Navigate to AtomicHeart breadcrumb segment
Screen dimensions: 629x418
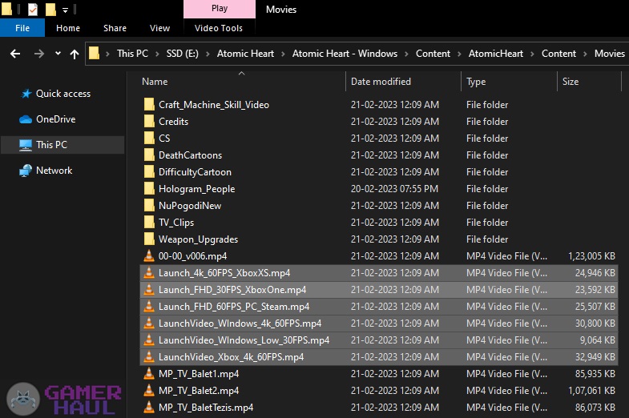[496, 54]
